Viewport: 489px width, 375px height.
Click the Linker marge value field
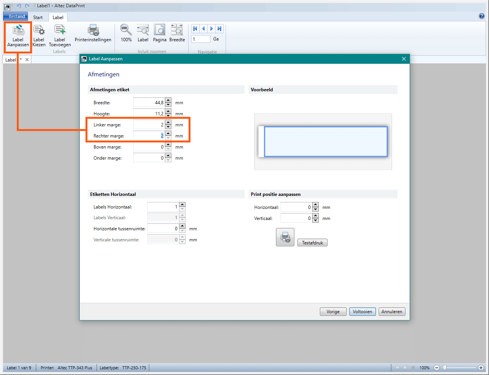pyautogui.click(x=149, y=124)
